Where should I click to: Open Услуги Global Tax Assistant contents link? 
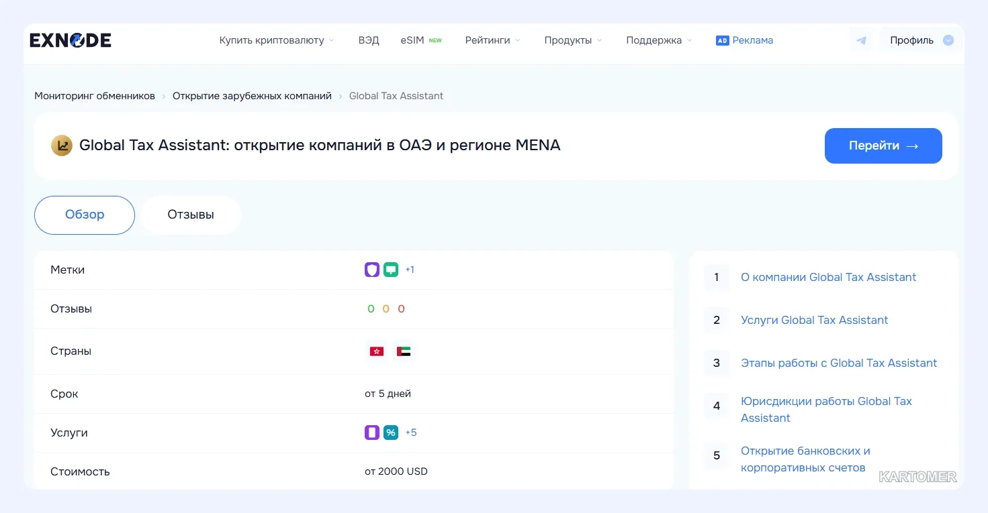[814, 320]
